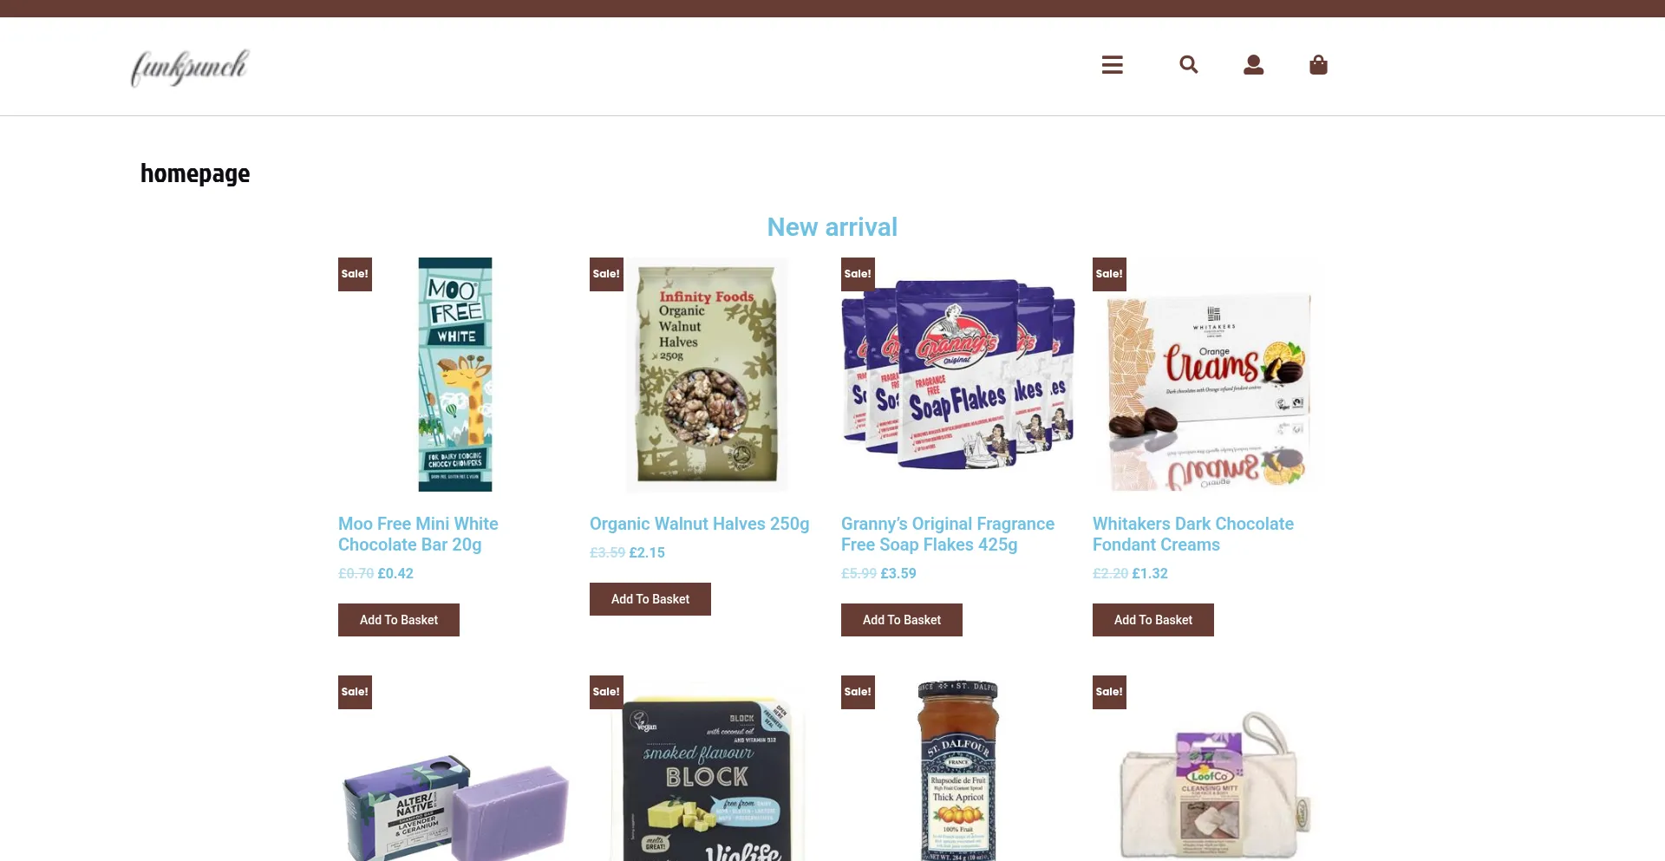1665x861 pixels.
Task: Add Whitakers Fondant Creams to basket
Action: (x=1153, y=620)
